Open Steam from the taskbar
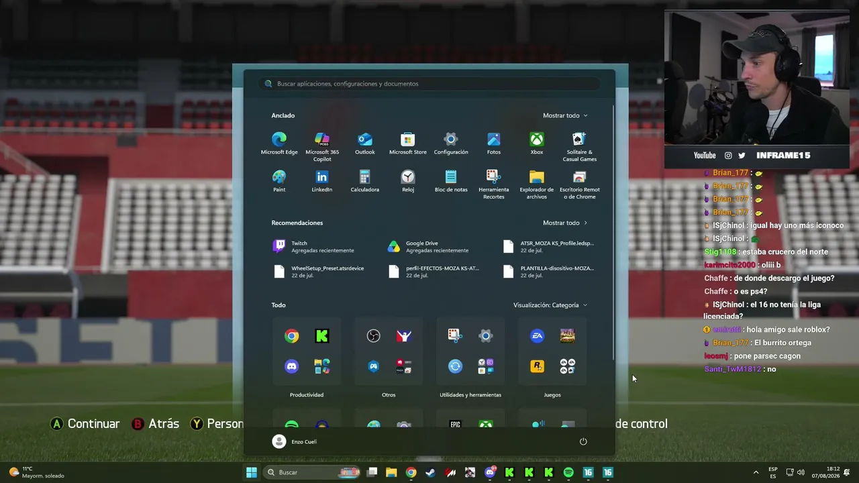This screenshot has width=859, height=483. click(x=431, y=472)
